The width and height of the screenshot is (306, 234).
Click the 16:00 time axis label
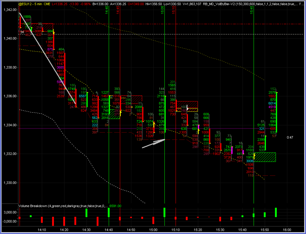coord(287,230)
